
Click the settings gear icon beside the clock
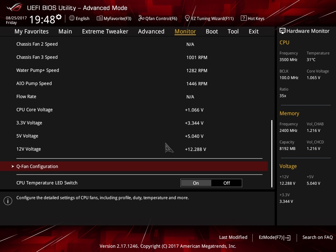[x=59, y=17]
